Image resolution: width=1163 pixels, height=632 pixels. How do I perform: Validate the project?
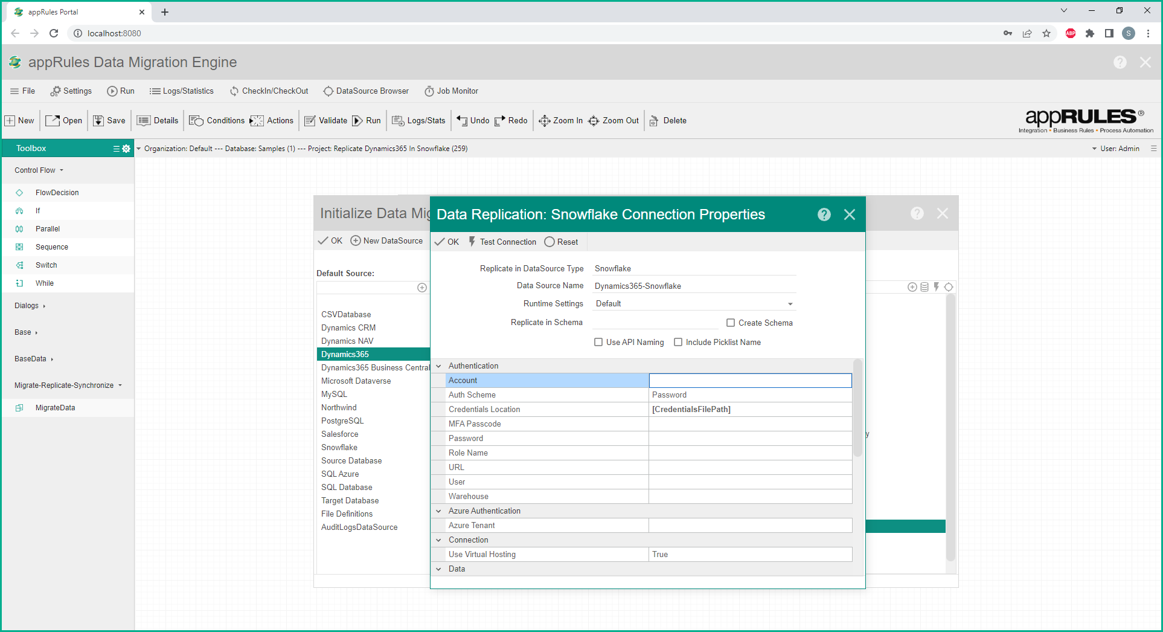coord(325,121)
